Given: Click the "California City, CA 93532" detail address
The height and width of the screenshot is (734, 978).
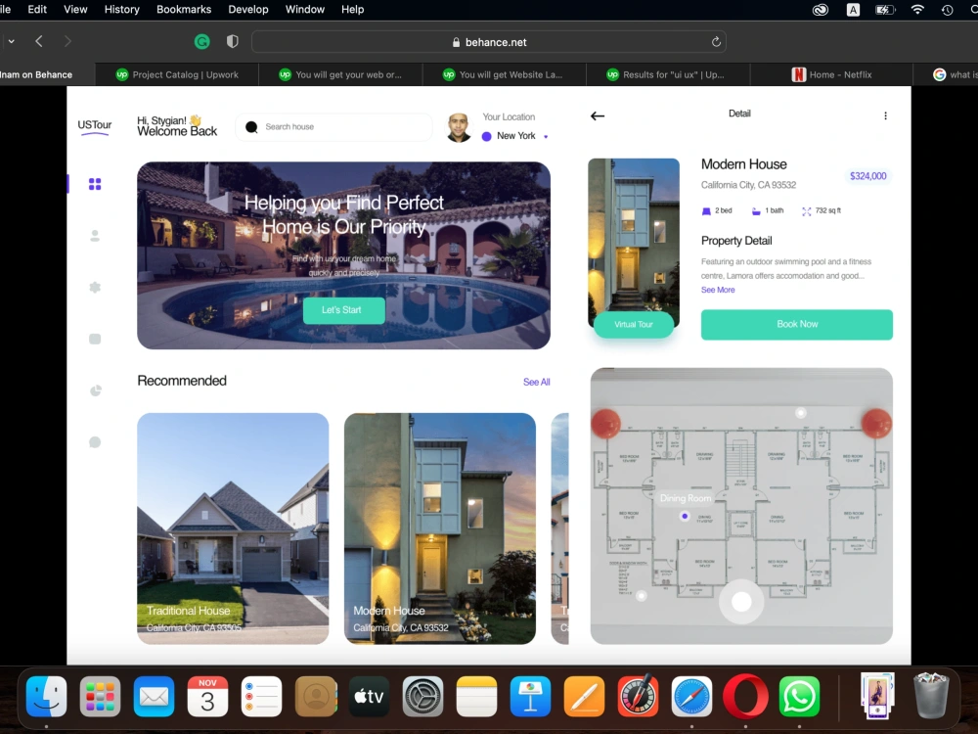Looking at the screenshot, I should click(748, 185).
